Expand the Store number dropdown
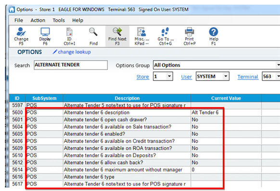 169,76
